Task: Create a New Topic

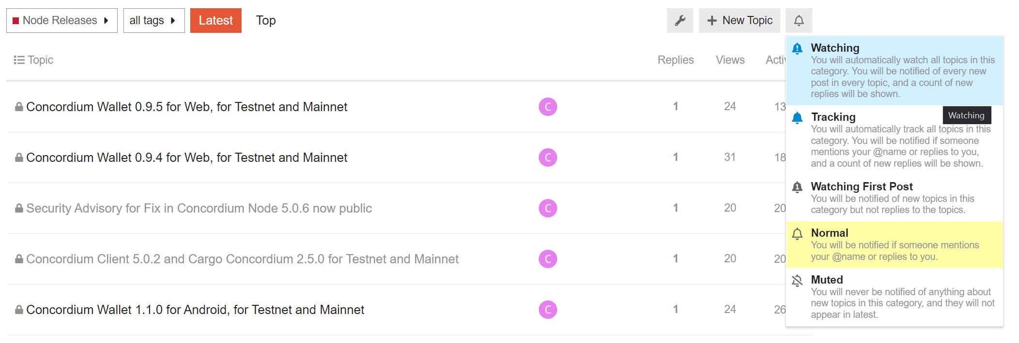Action: pyautogui.click(x=740, y=20)
